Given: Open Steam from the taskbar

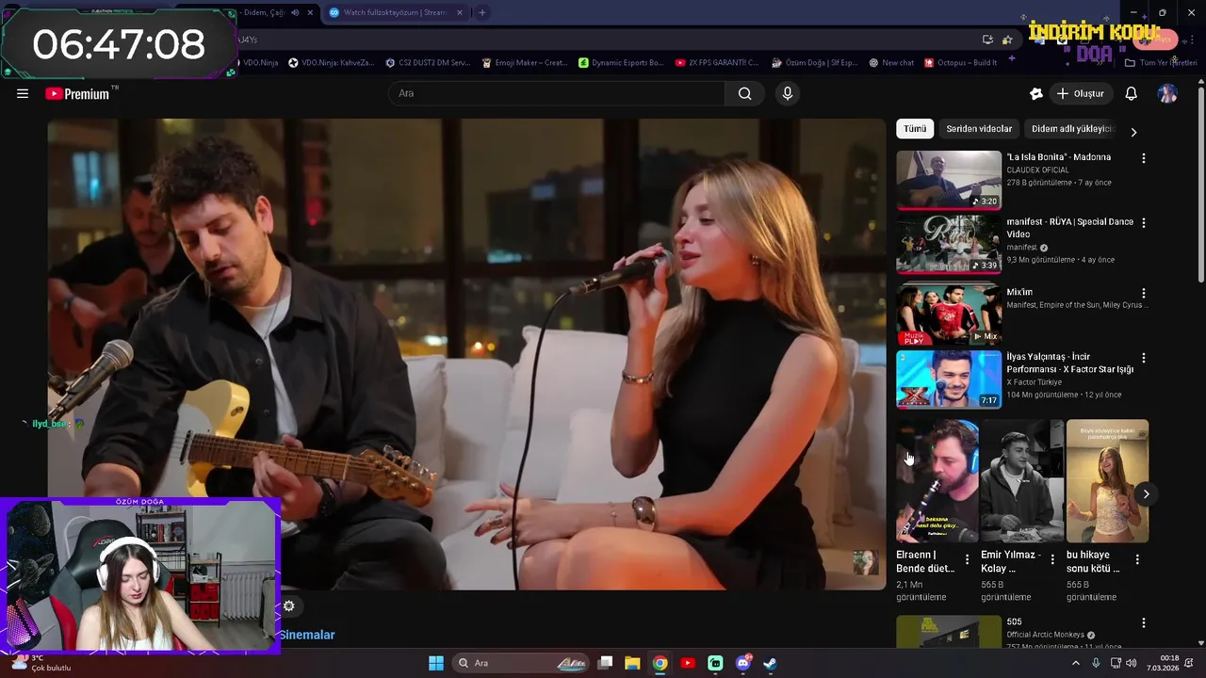Looking at the screenshot, I should point(770,663).
